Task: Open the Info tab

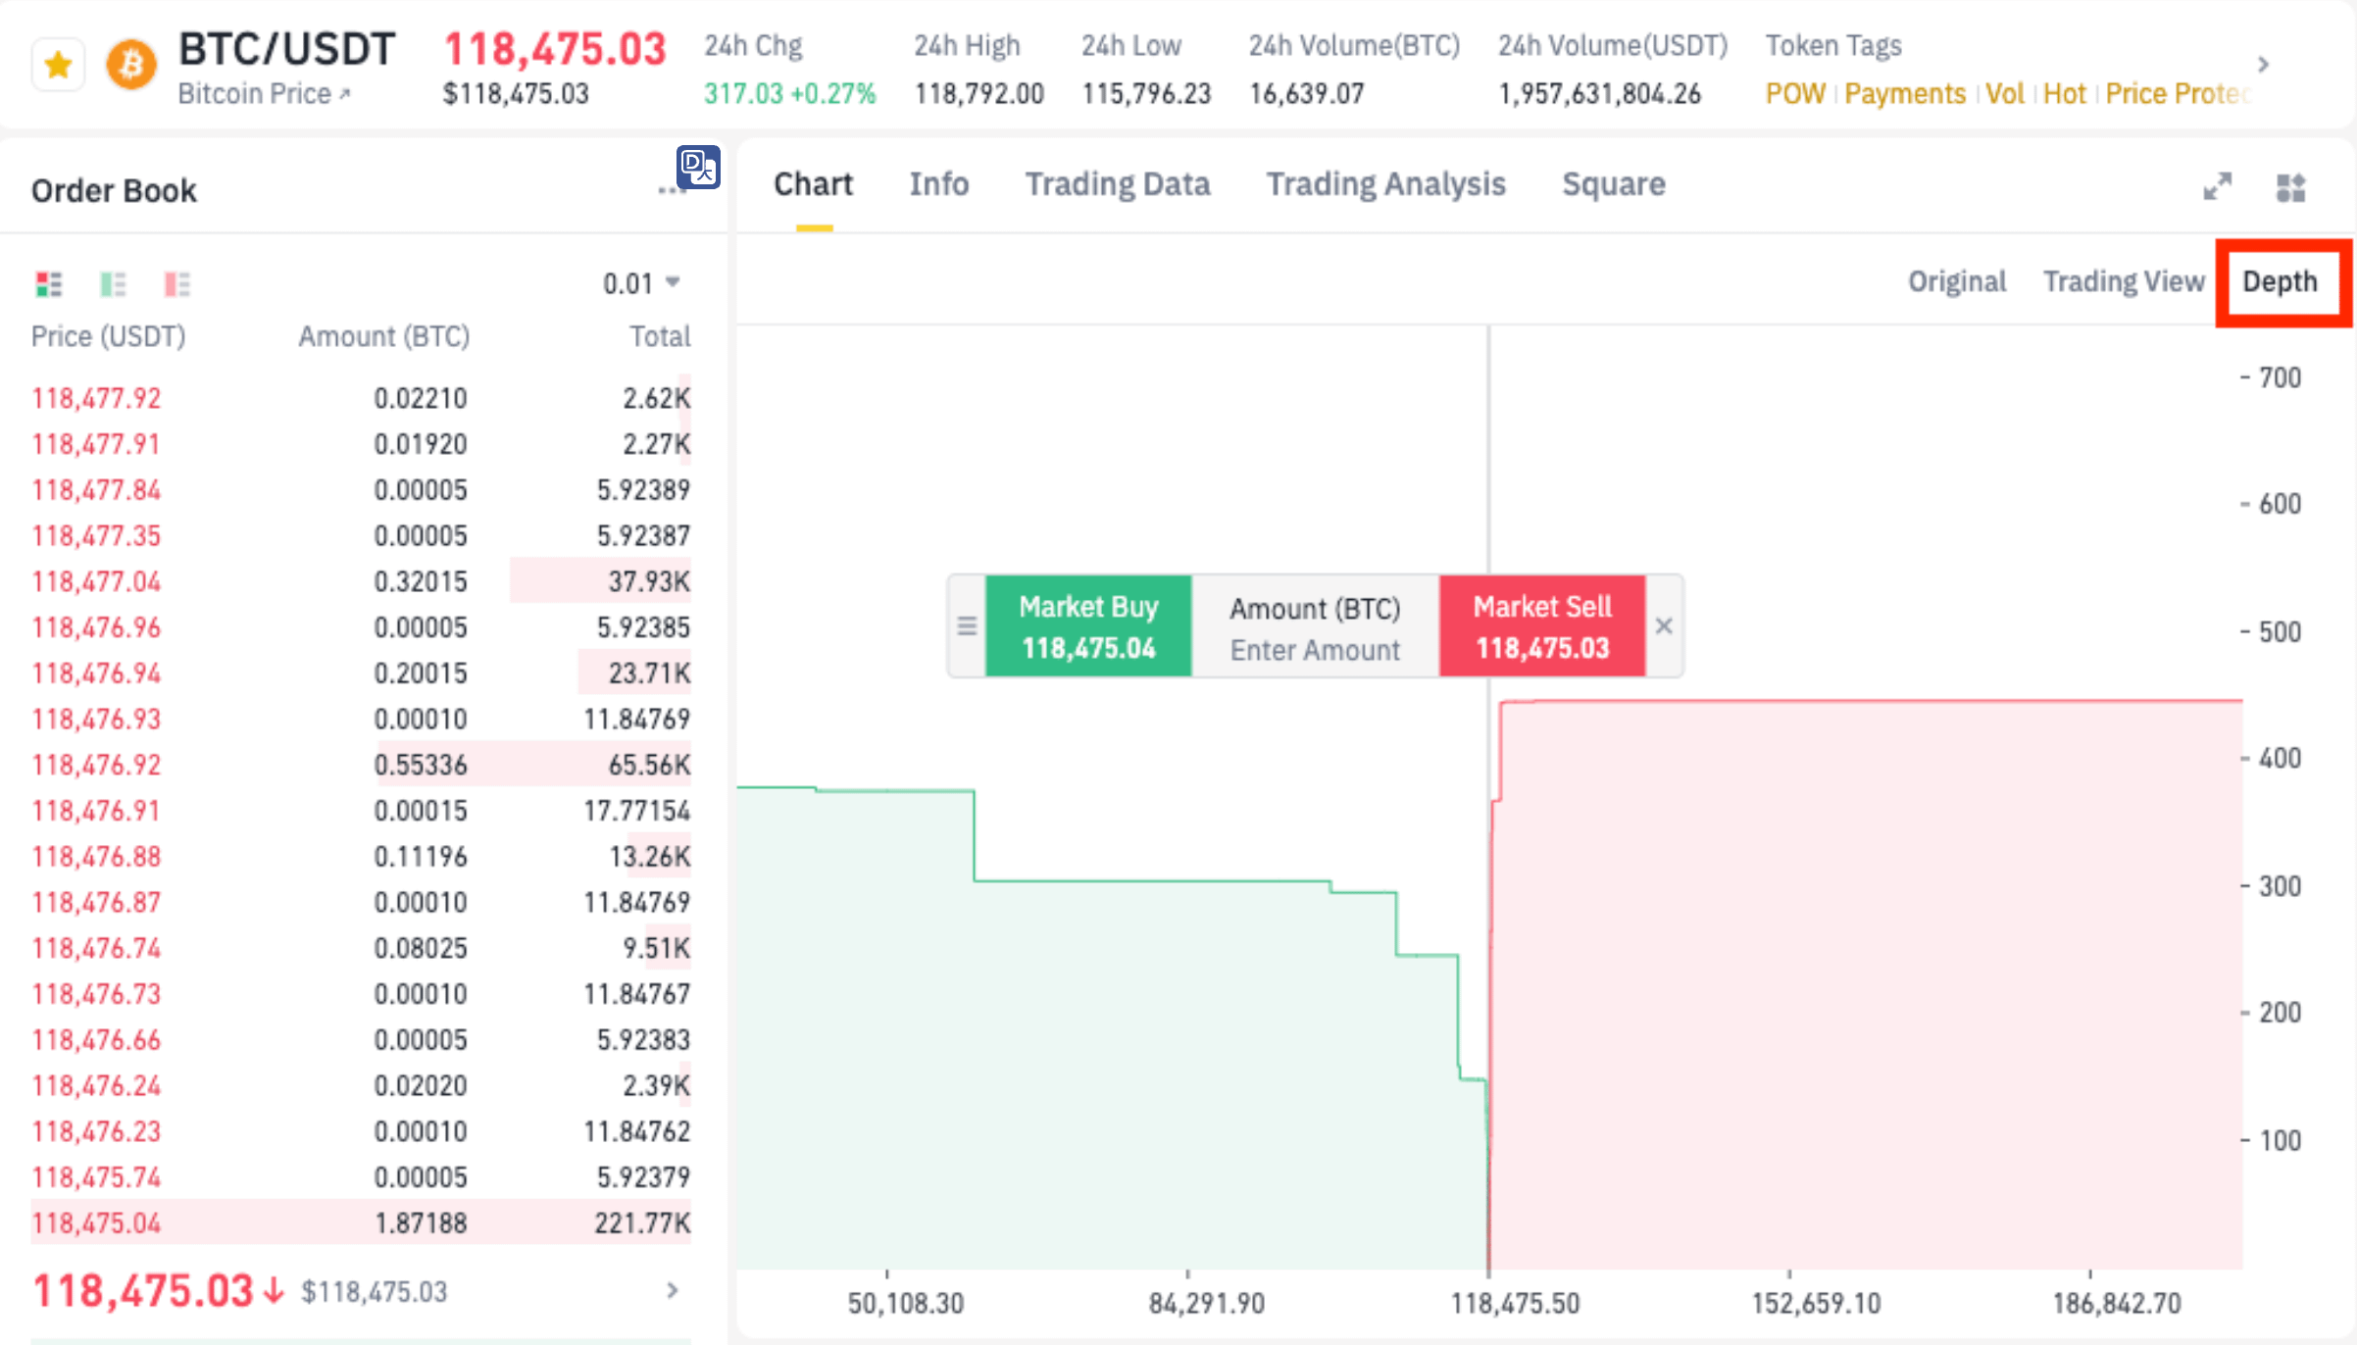Action: [x=938, y=184]
